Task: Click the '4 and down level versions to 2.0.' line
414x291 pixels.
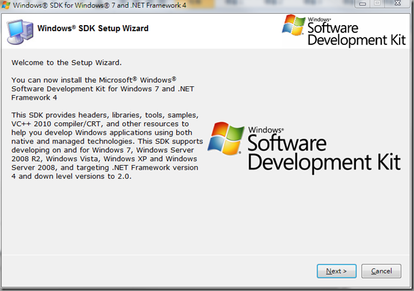Action: click(x=71, y=176)
